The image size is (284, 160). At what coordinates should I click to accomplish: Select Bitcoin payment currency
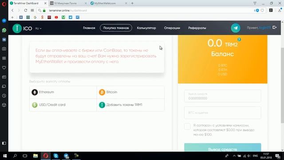tap(130, 92)
